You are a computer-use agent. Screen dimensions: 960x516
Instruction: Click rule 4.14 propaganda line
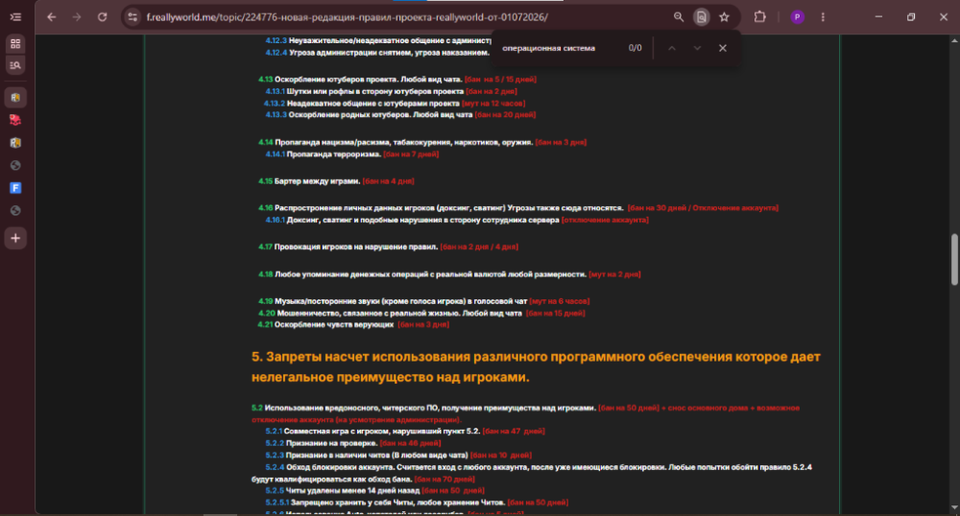421,143
